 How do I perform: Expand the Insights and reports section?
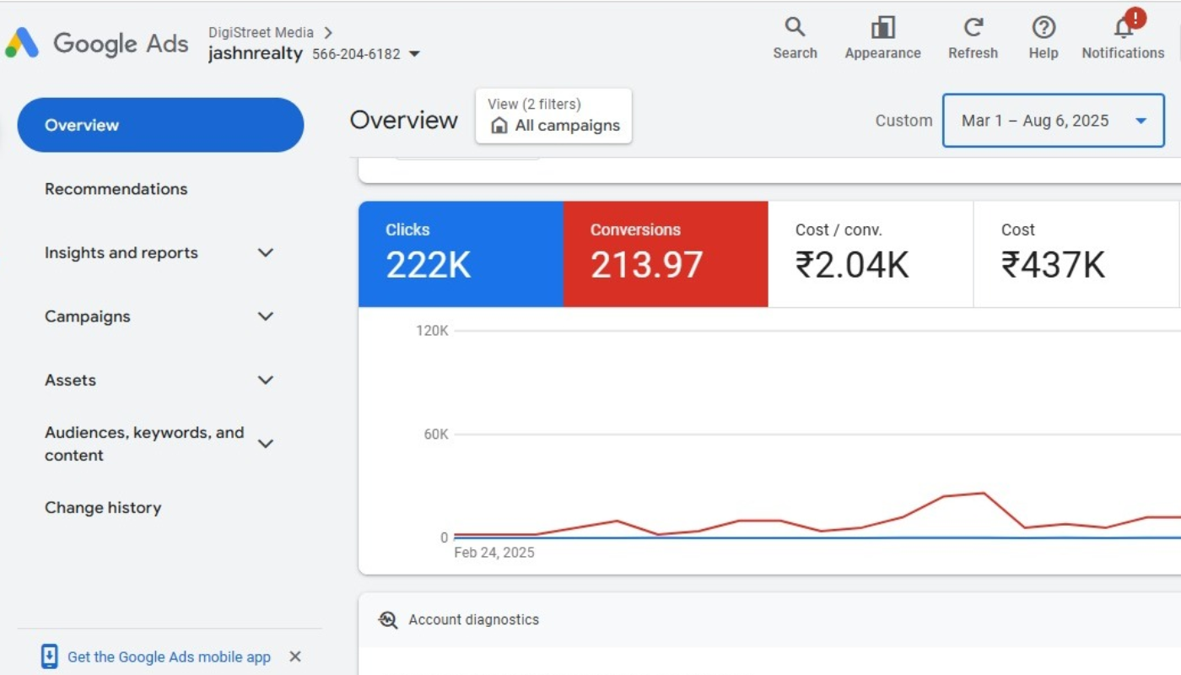266,253
